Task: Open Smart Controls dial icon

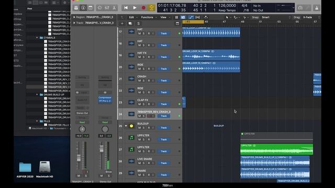Action: click(99, 8)
